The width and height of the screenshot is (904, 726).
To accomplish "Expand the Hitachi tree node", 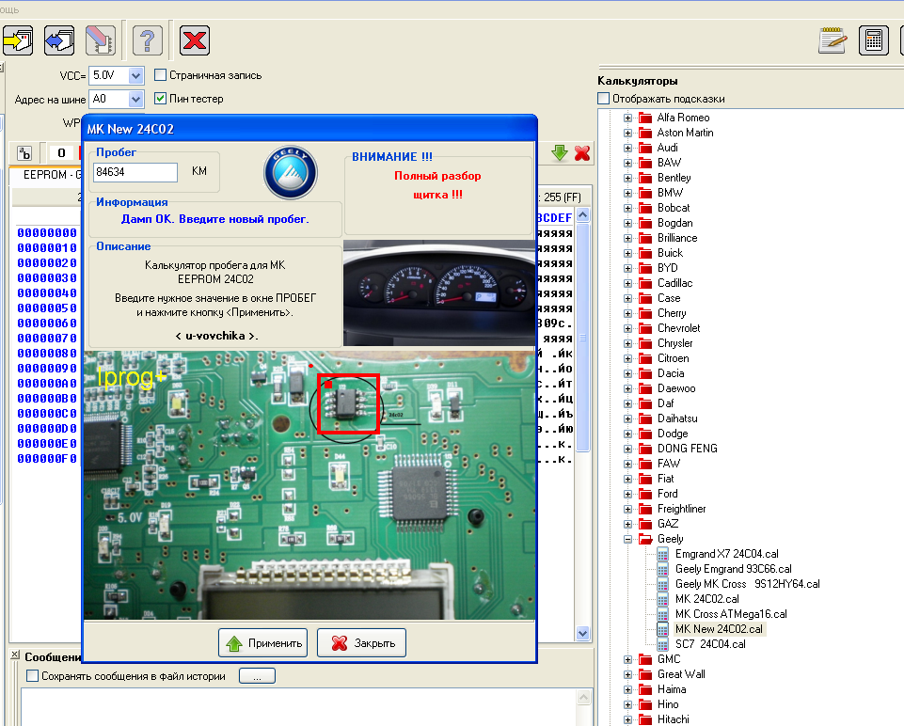I will click(627, 719).
